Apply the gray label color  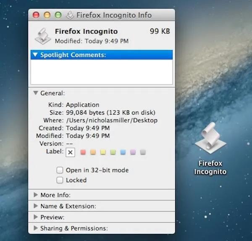point(143,152)
